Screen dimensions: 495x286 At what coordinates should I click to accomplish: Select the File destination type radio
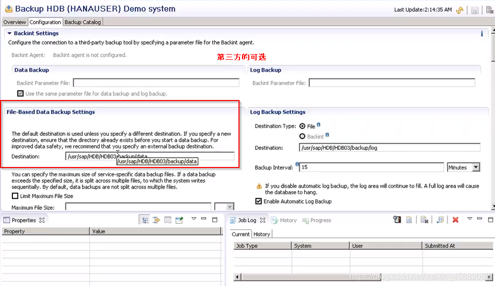(302, 126)
